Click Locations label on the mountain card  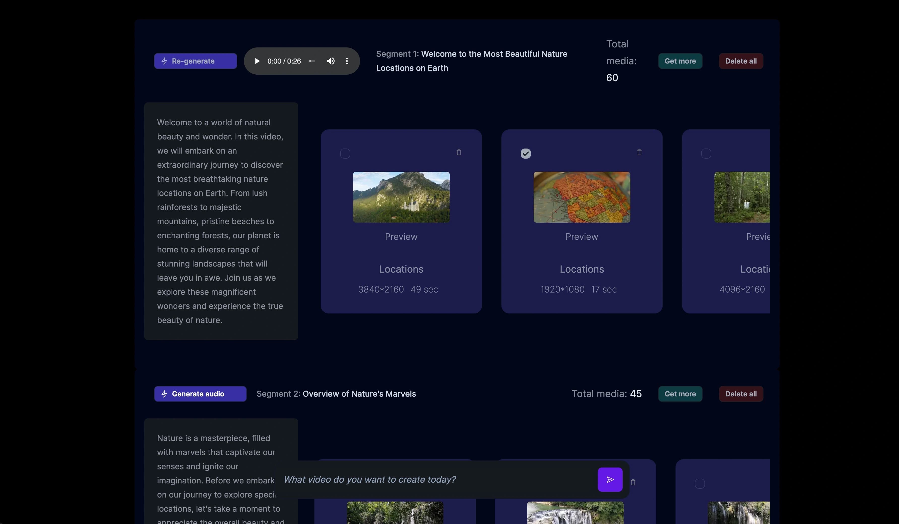pyautogui.click(x=401, y=269)
